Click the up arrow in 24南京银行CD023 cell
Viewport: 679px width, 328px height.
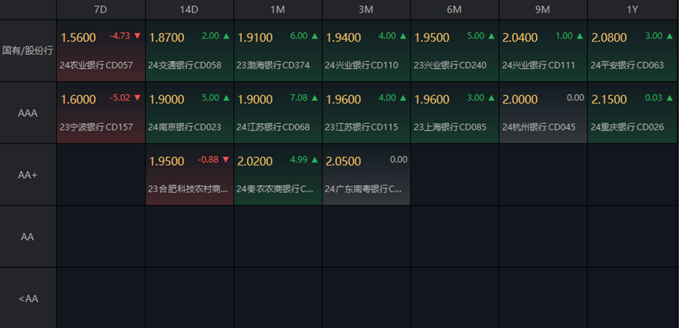(226, 98)
